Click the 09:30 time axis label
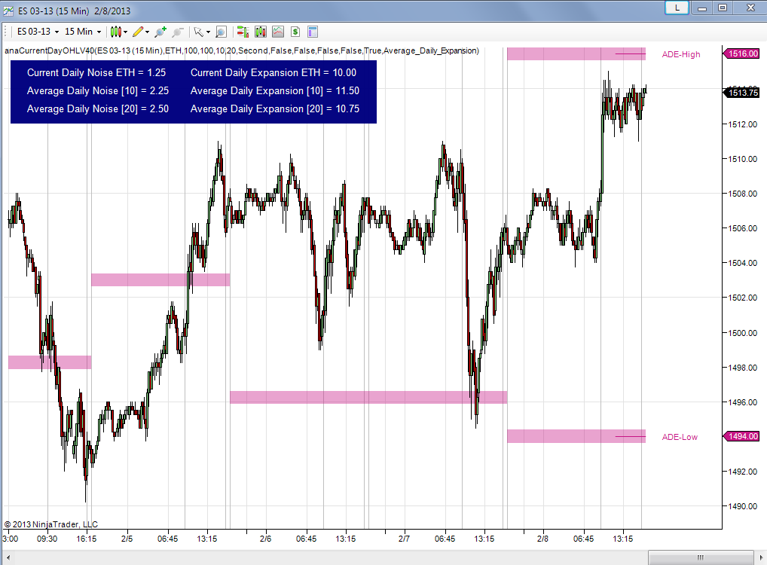Screen dimensions: 767x565 tap(47, 539)
